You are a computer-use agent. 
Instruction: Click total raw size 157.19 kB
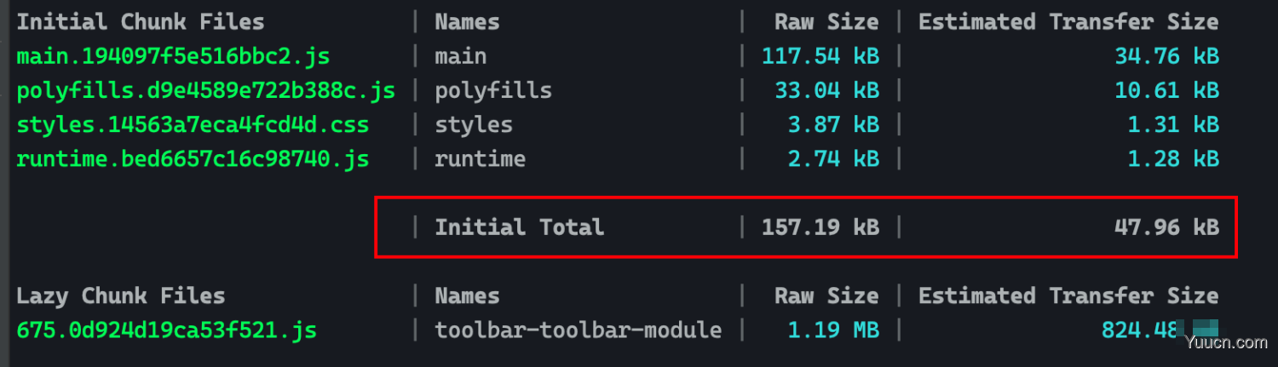(820, 227)
